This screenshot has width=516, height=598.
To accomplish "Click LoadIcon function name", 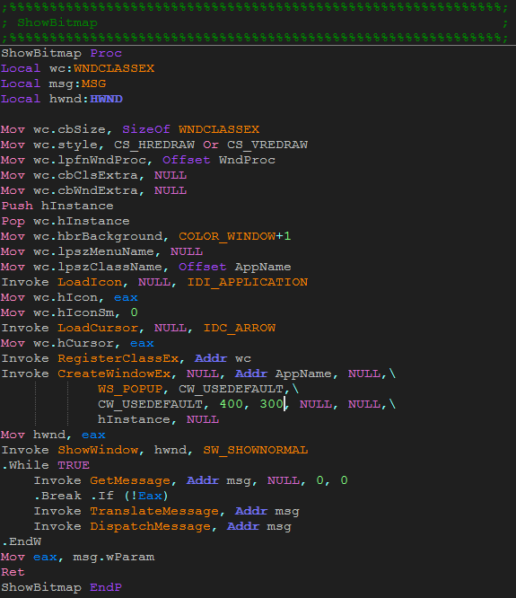I will [x=90, y=282].
